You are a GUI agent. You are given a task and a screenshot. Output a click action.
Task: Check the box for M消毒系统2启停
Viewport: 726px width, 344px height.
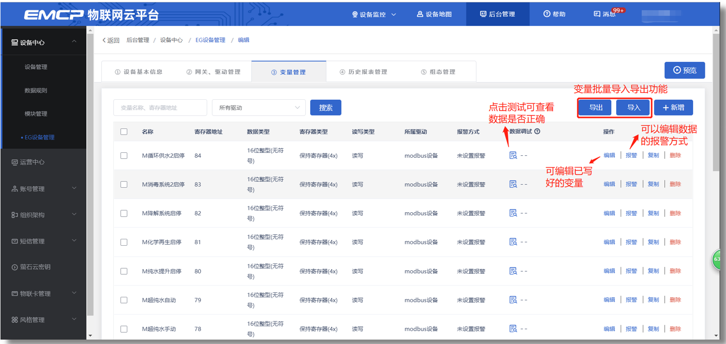(x=124, y=184)
